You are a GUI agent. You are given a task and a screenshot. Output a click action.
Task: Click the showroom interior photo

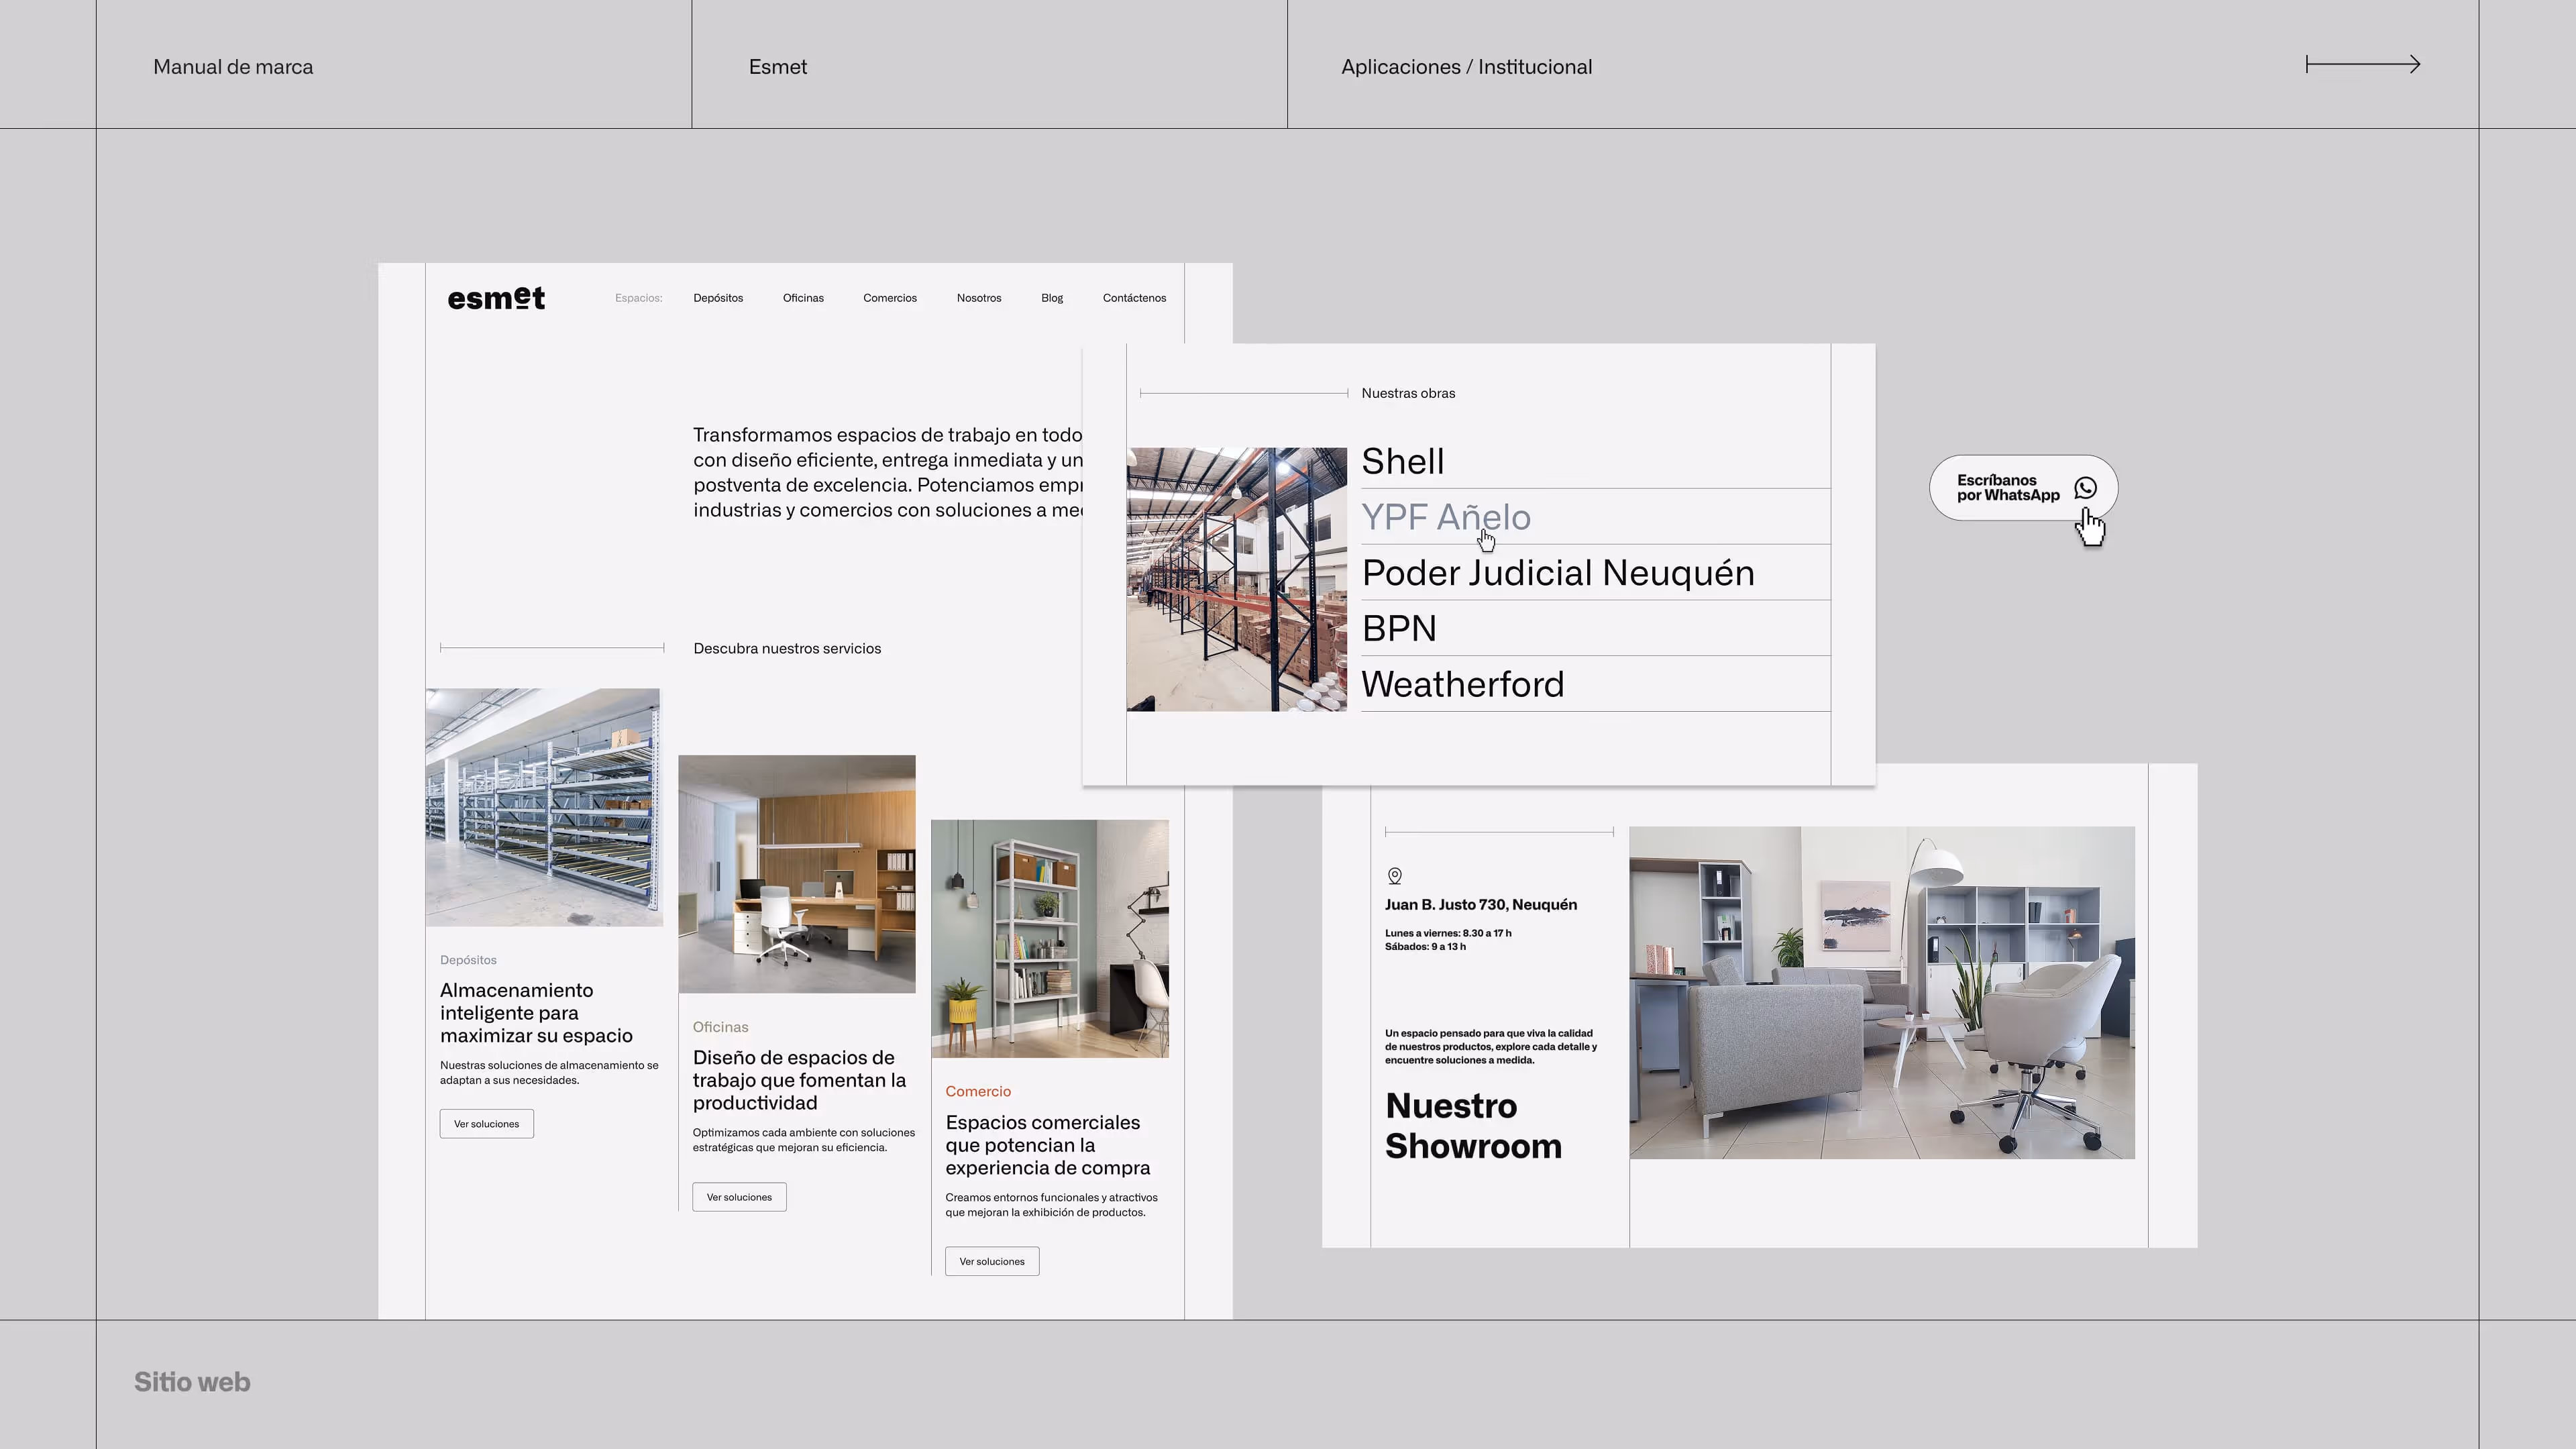coord(1881,992)
